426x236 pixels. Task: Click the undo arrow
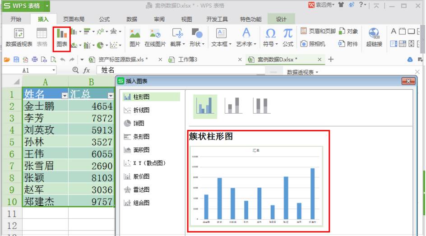[63, 60]
